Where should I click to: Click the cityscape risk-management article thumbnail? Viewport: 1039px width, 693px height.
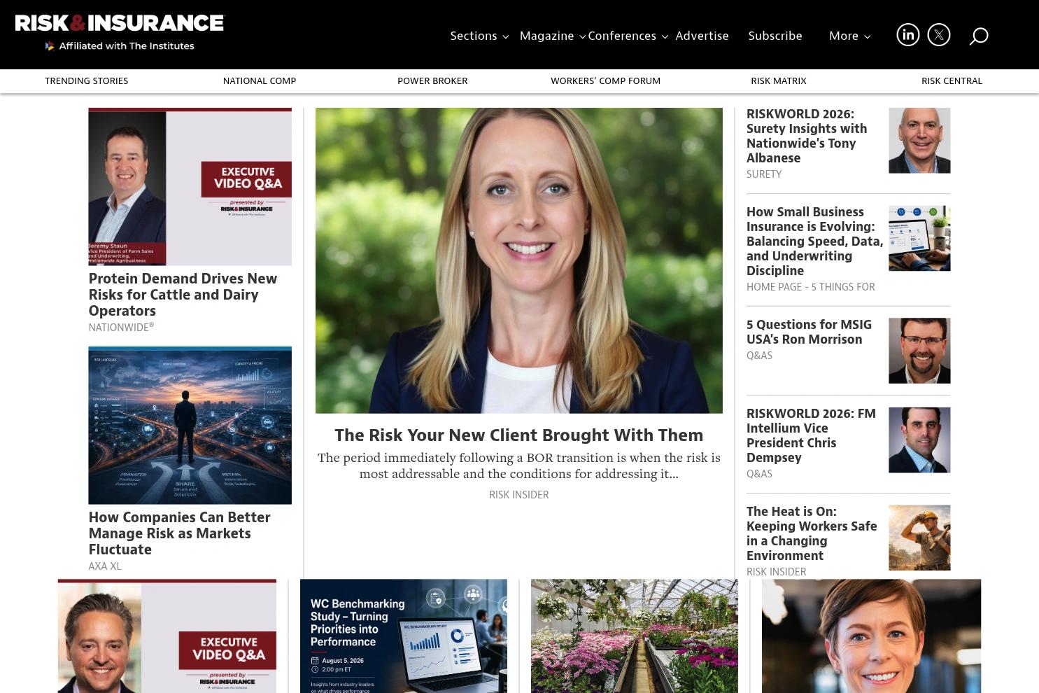point(190,426)
